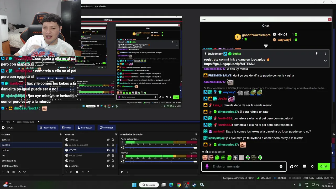Viewport: 336px width, 189px height.
Task: Show the SUBS source
Action: pyautogui.click(x=108, y=161)
